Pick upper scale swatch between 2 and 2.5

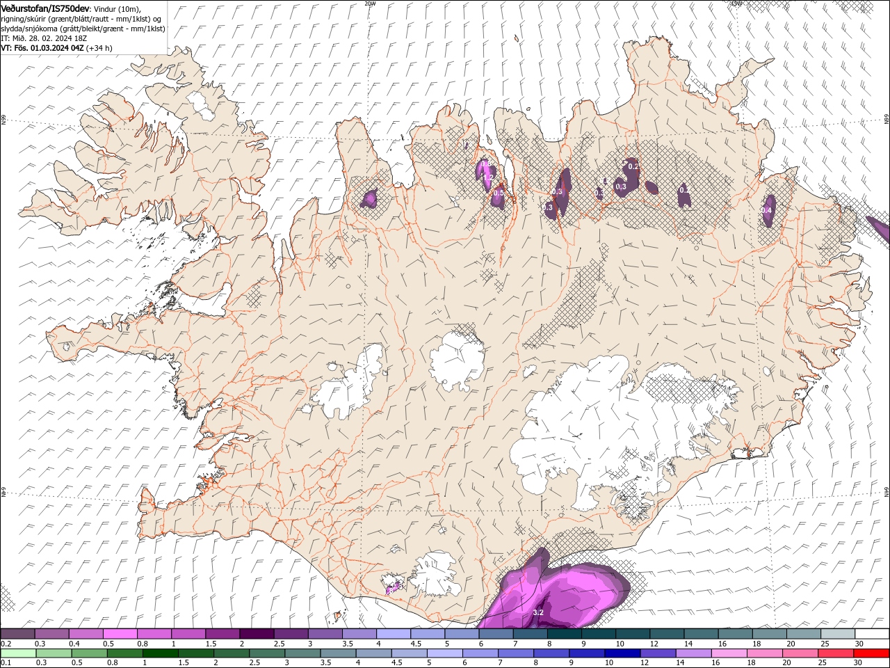tap(257, 634)
